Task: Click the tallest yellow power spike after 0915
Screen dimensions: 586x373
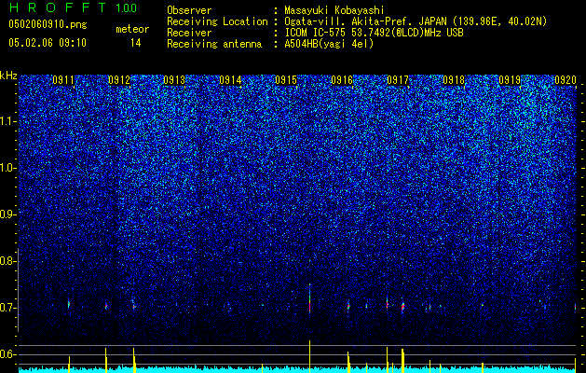Action: 310,356
